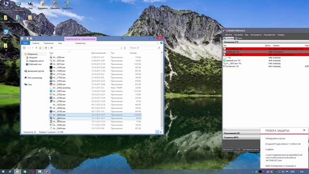Open green Store icon on taskbar

[x=25, y=172]
